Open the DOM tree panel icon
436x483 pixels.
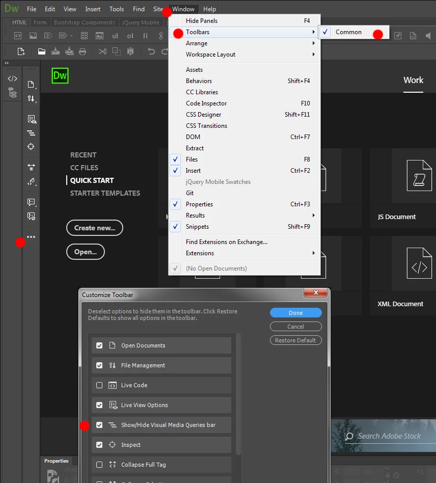[x=13, y=93]
